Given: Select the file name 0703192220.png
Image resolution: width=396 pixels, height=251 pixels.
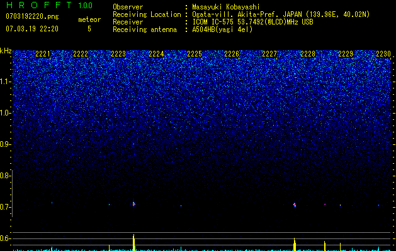Looking at the screenshot, I should pos(32,17).
